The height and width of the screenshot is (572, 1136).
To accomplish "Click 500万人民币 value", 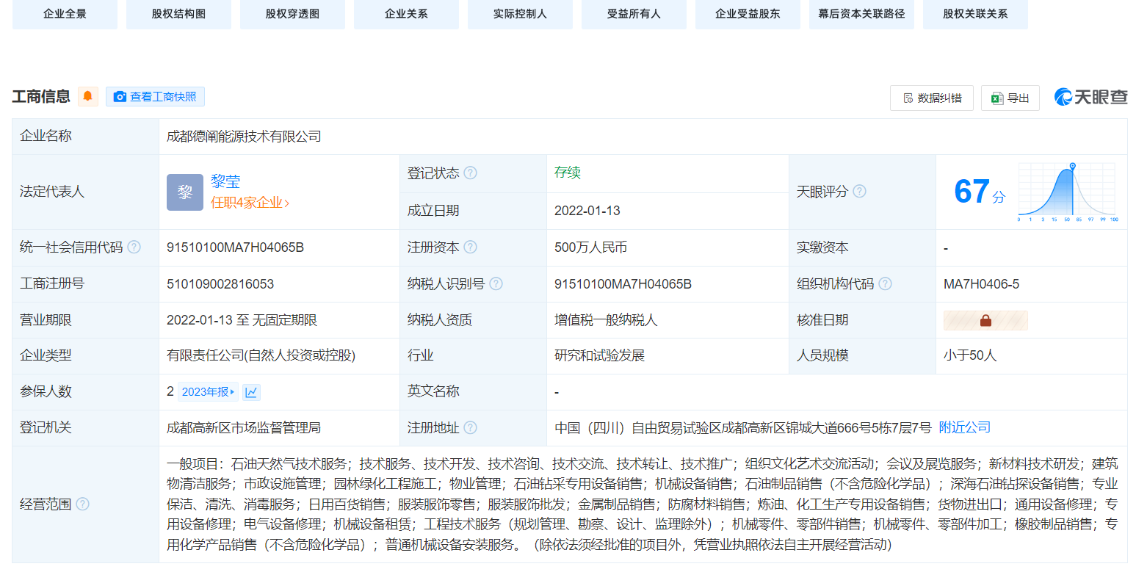I will point(591,248).
